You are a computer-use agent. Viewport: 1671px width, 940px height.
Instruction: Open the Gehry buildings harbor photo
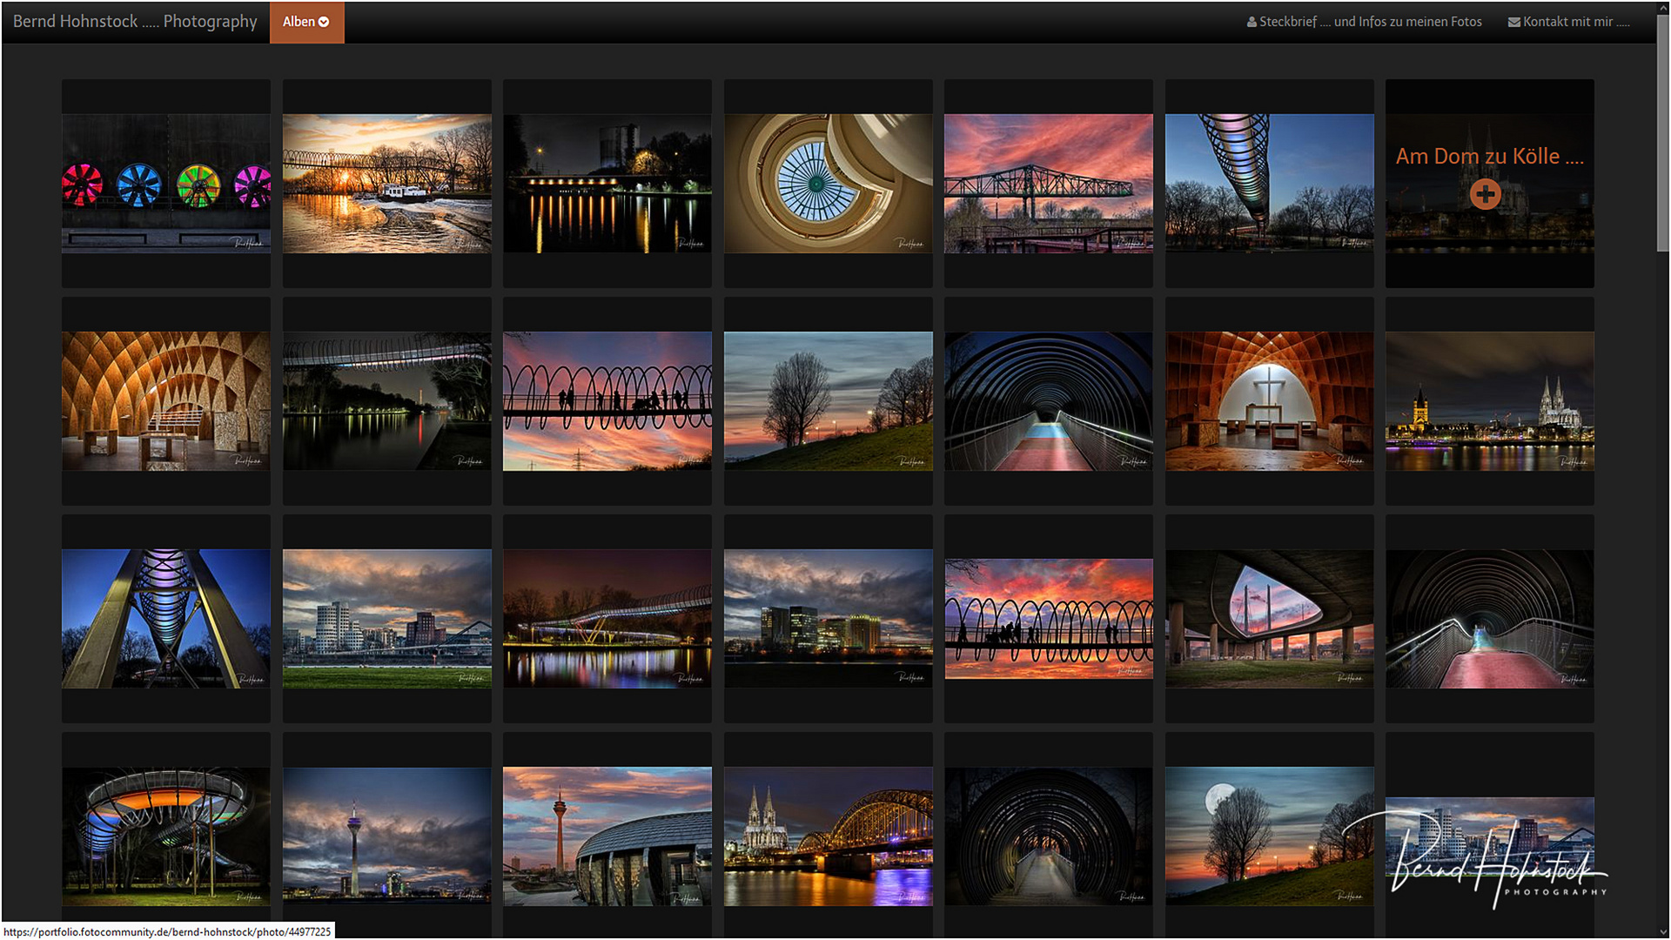(387, 619)
